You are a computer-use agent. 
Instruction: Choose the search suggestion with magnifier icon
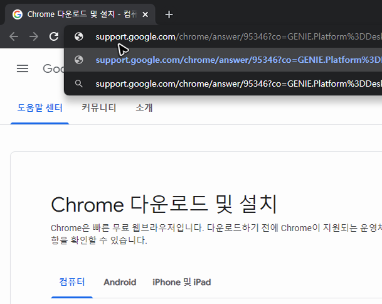[223, 84]
